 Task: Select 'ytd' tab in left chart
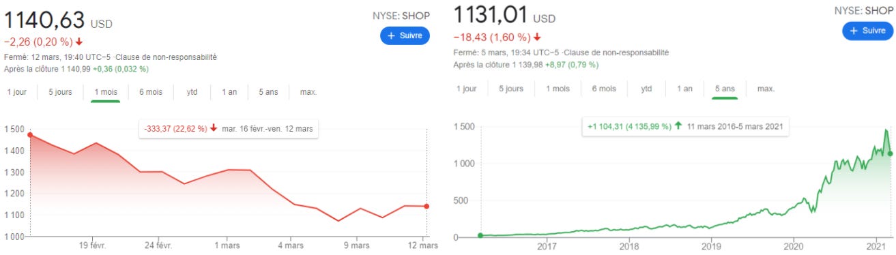pyautogui.click(x=192, y=91)
